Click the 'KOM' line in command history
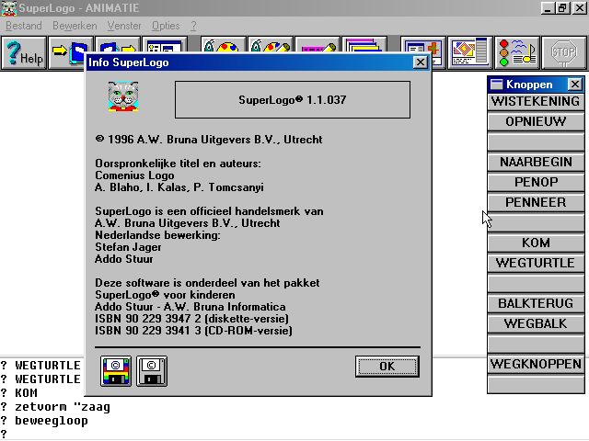 coord(26,393)
